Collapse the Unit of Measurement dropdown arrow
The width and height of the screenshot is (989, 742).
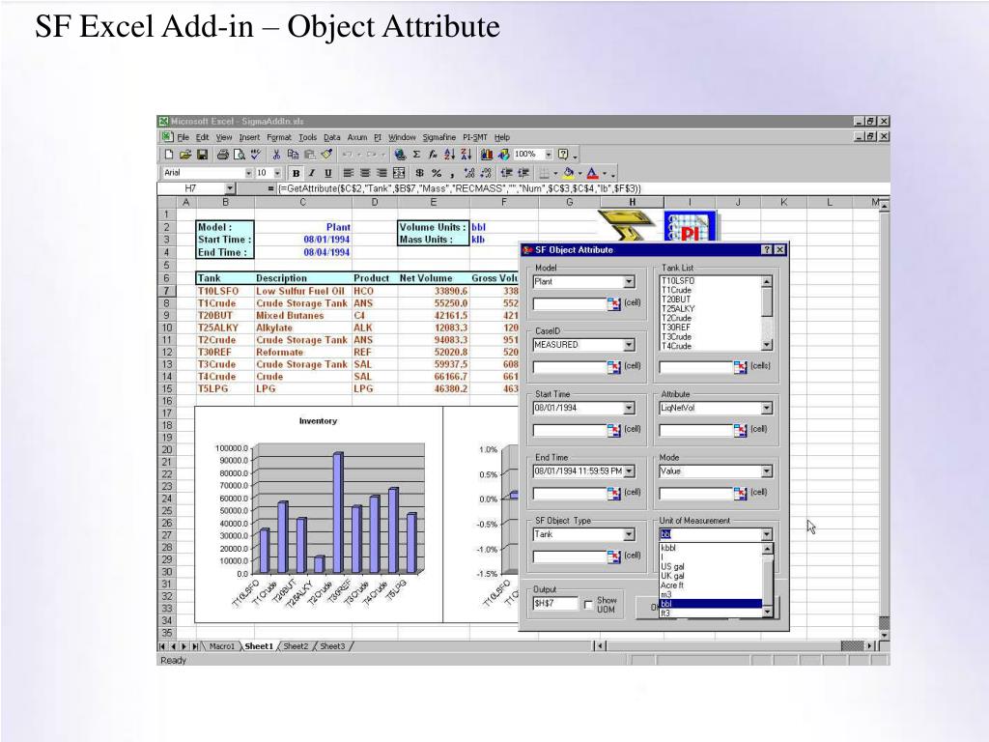(x=766, y=534)
